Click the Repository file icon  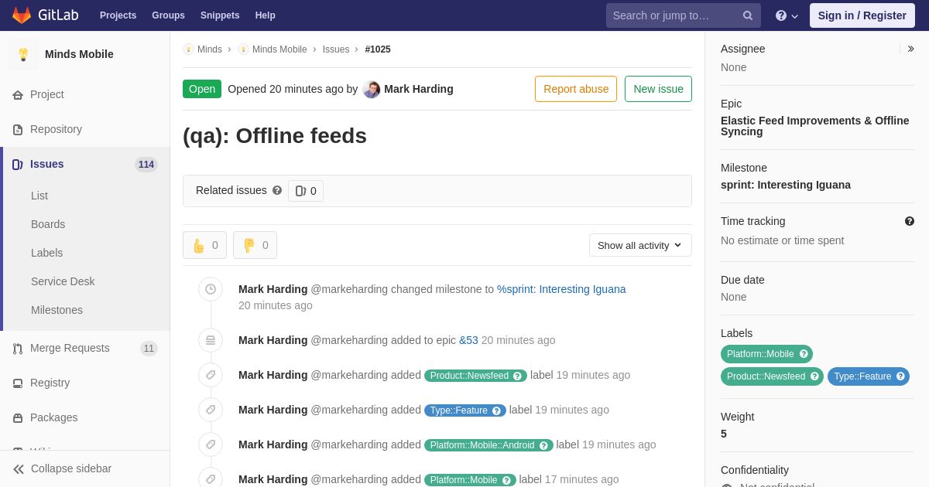(x=18, y=130)
